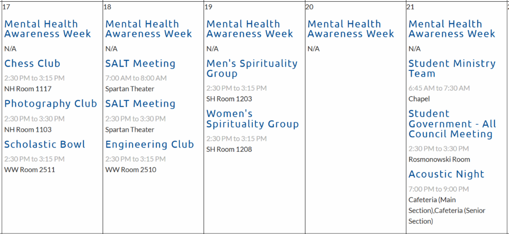Click the date number 17
Viewport: 509px width, 234px height.
[6, 7]
